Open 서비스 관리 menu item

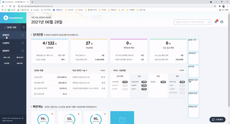click(7, 57)
